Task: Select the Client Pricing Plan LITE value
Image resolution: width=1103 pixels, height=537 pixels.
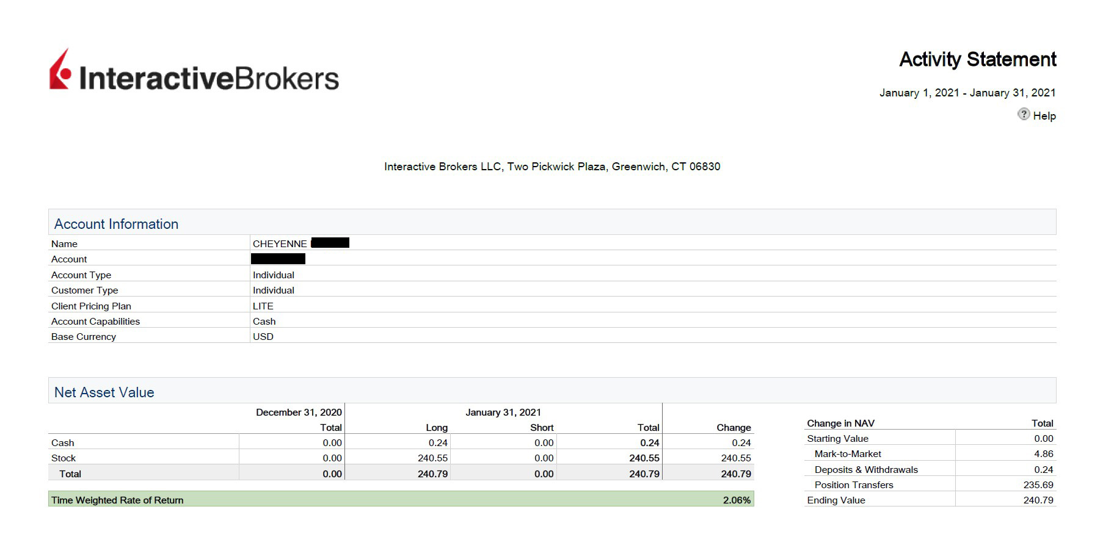Action: tap(263, 306)
